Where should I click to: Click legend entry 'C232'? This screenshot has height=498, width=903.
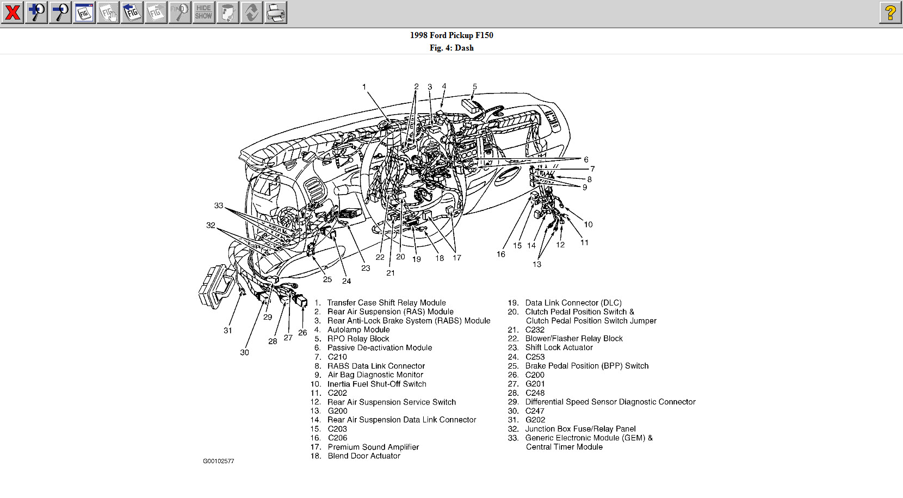tap(535, 329)
